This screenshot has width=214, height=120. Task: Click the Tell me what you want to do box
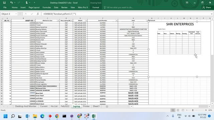[118, 7]
